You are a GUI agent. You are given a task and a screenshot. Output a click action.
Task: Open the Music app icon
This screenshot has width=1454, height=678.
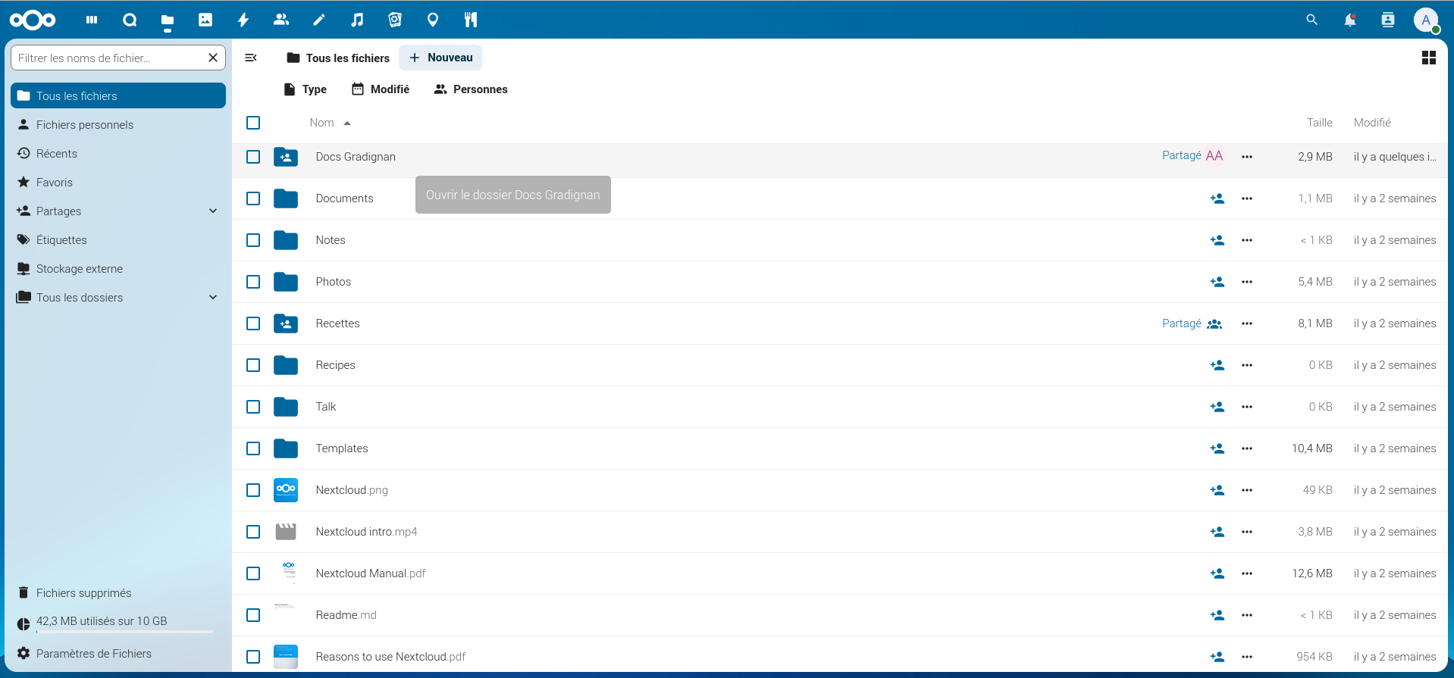357,20
